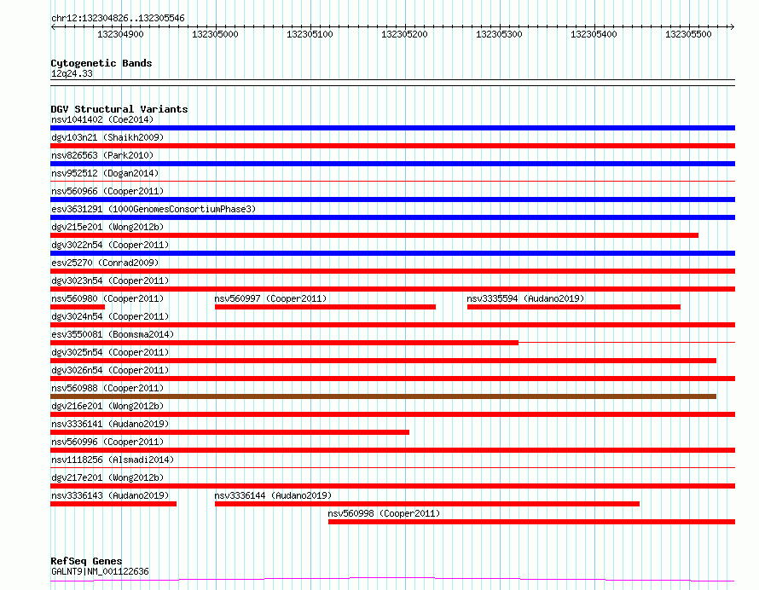Click the dgv215e201 (Wong2012b) label

click(x=107, y=227)
